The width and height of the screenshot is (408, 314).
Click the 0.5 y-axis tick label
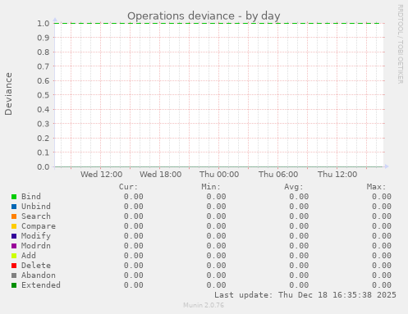[x=44, y=95]
